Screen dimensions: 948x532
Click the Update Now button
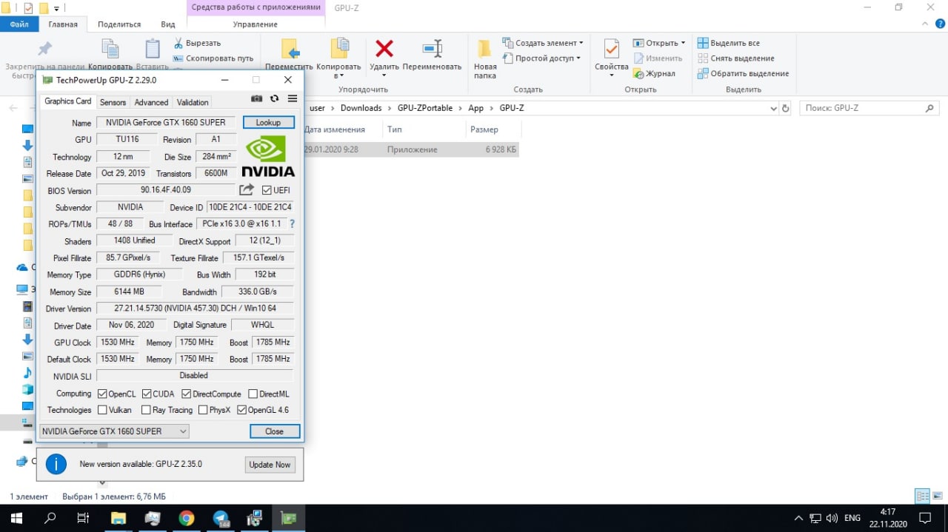270,465
